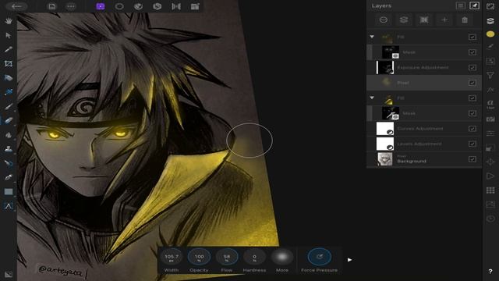Hide the Levels Adjustment layer
The height and width of the screenshot is (281, 499).
(472, 144)
